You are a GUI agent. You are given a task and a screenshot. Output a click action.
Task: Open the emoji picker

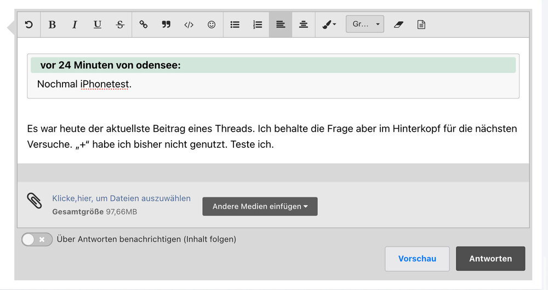212,25
